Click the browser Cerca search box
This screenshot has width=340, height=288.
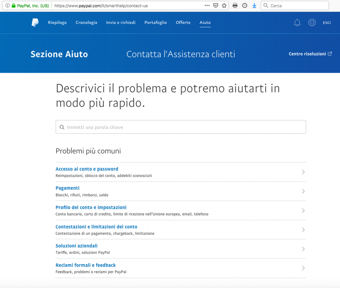click(x=295, y=6)
